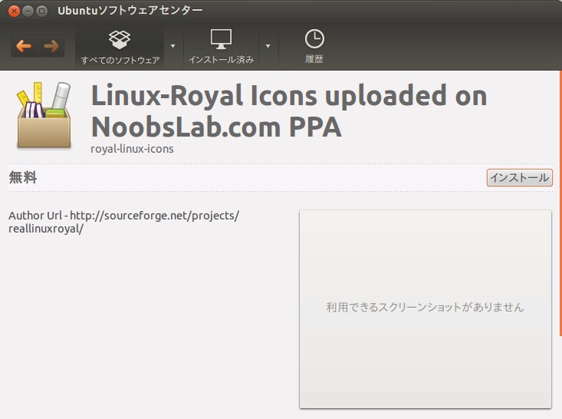Click the 無料 price label

pos(22,177)
